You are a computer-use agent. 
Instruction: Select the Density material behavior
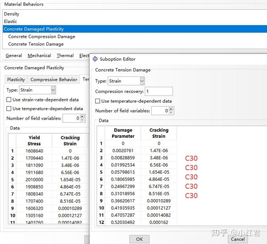12,14
